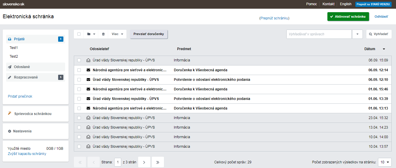Click Zvýšiť kapacitu schránky link
This screenshot has height=168, width=396.
[27, 154]
